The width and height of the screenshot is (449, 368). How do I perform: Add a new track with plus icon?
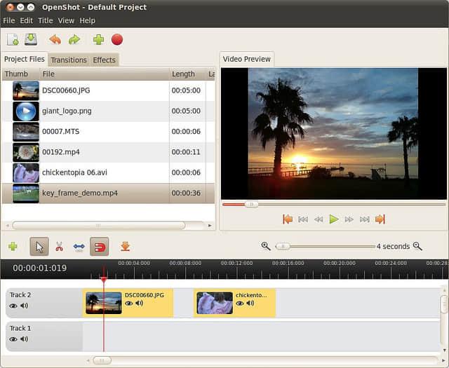(x=13, y=247)
